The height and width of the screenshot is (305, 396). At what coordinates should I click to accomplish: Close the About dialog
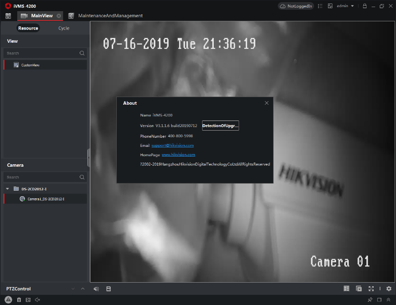267,103
